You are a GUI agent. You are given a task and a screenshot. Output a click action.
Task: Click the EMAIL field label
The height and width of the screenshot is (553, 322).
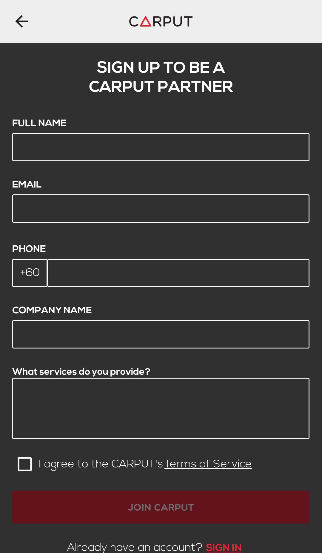27,184
